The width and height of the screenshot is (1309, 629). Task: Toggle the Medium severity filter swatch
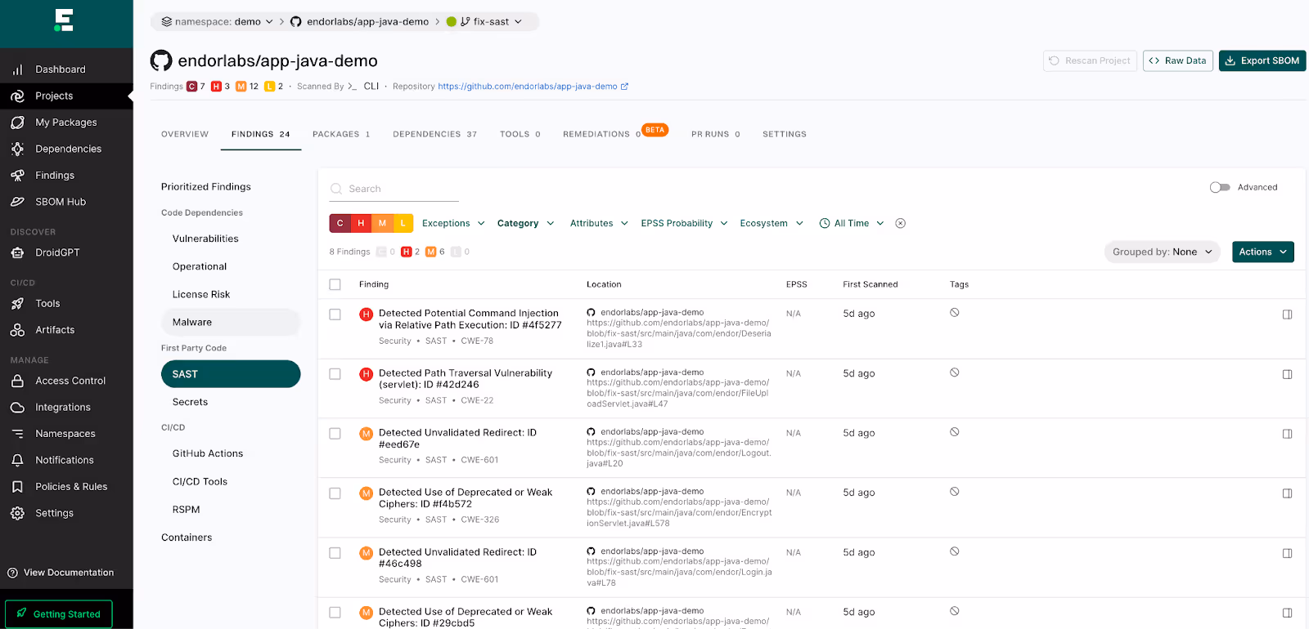[x=382, y=223]
